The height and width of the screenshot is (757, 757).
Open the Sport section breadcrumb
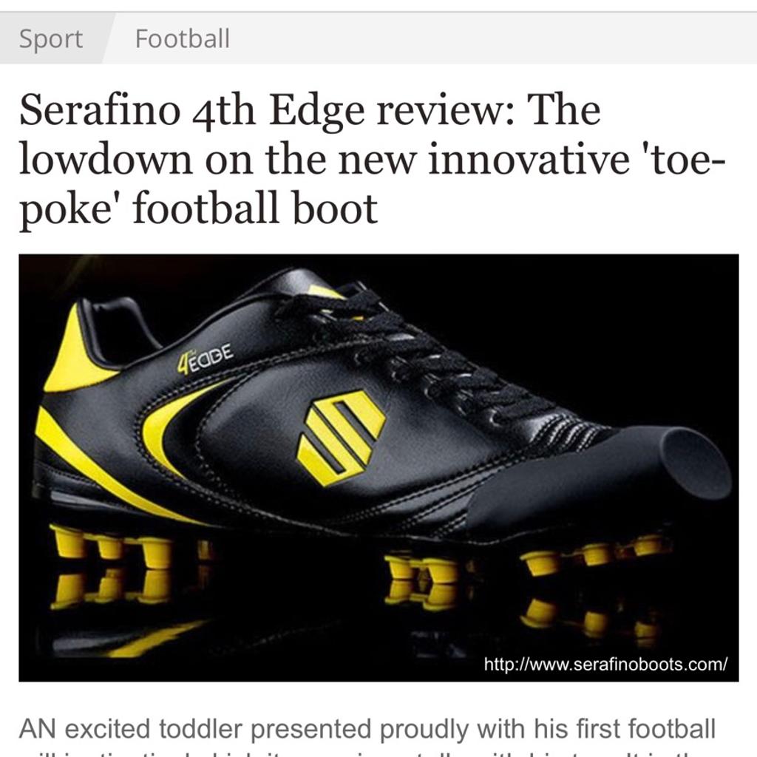click(51, 38)
